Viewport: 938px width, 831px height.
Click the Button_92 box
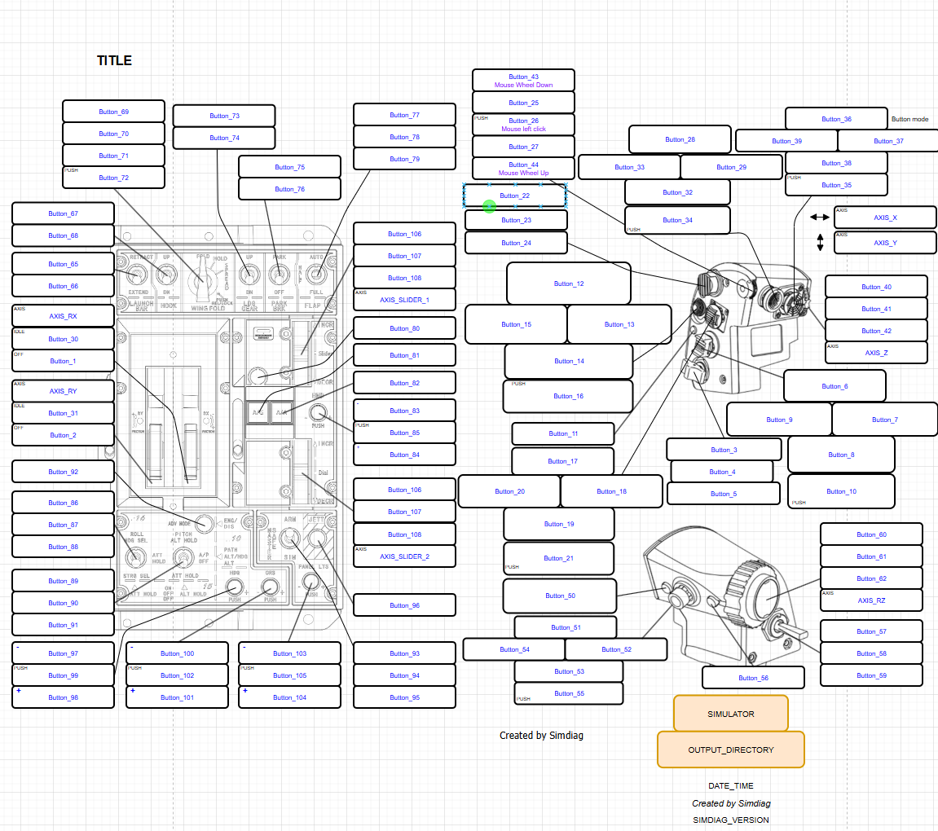63,472
